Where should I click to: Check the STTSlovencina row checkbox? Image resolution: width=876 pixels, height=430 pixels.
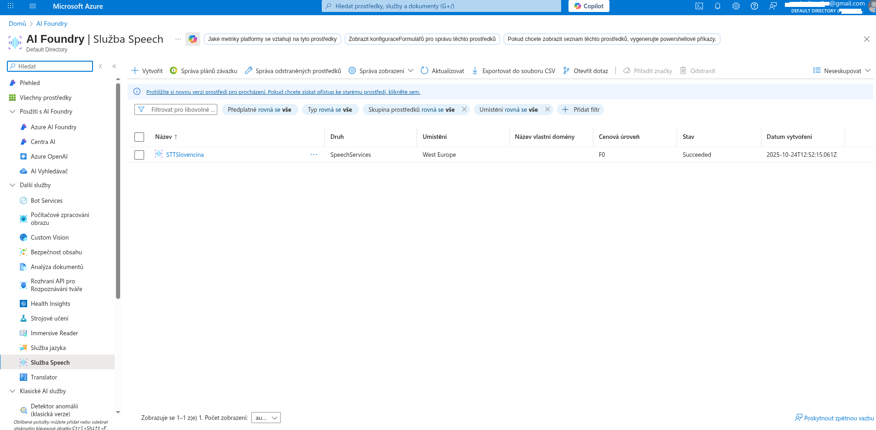(139, 155)
